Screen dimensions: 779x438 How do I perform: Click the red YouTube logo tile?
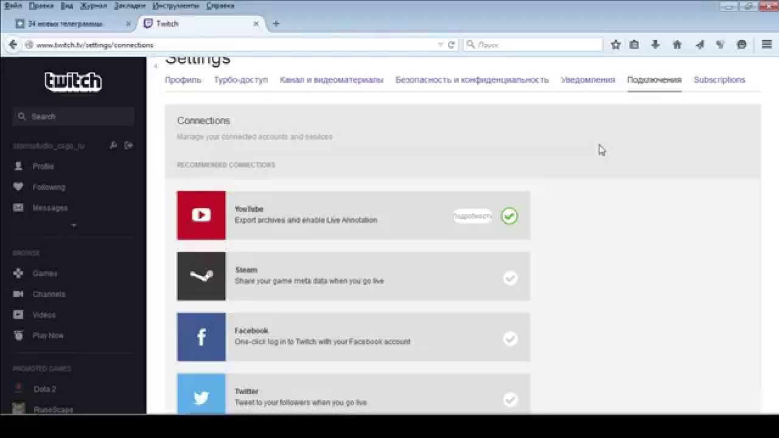[201, 215]
